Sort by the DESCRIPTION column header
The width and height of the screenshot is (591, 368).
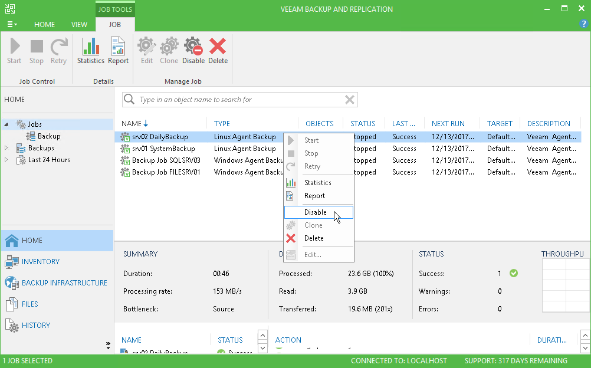tap(549, 124)
